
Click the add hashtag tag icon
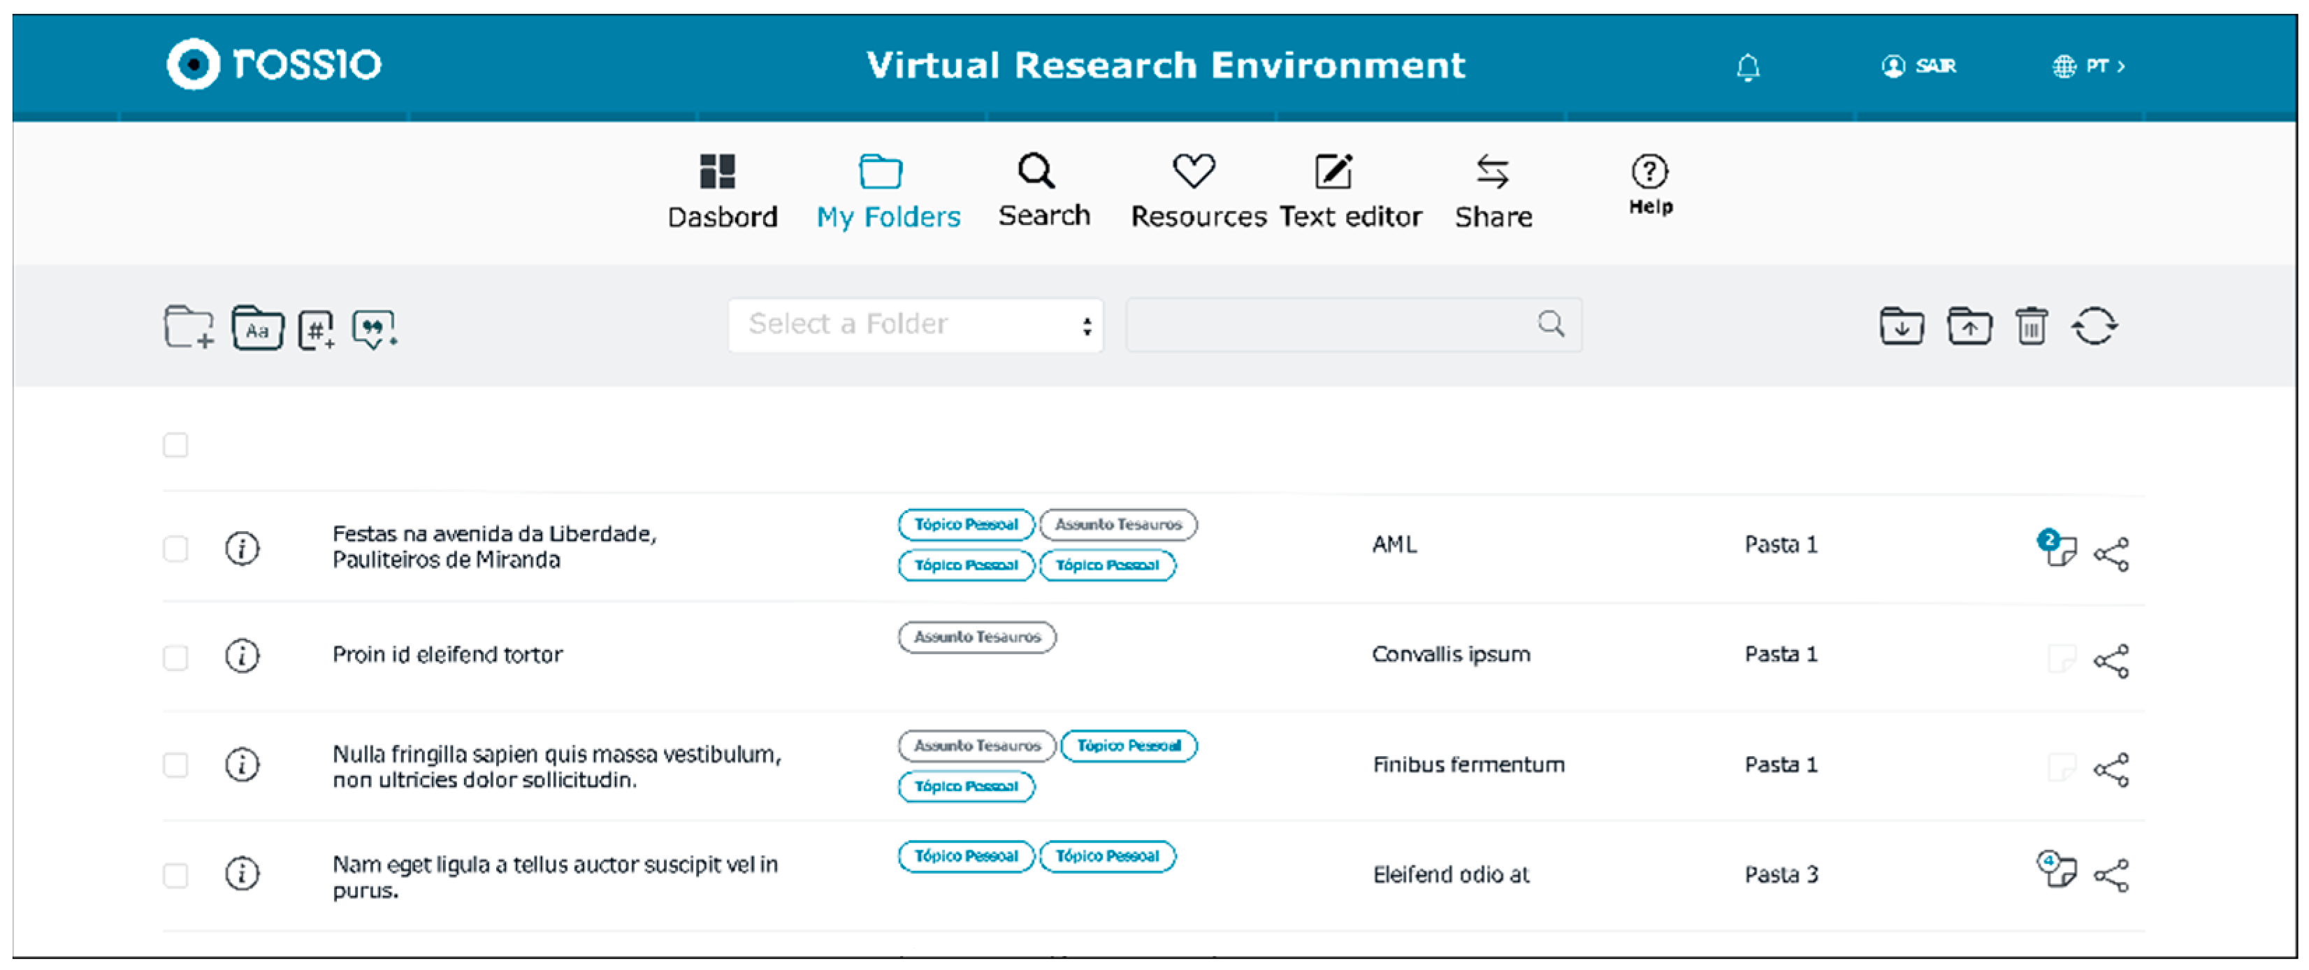(x=315, y=329)
